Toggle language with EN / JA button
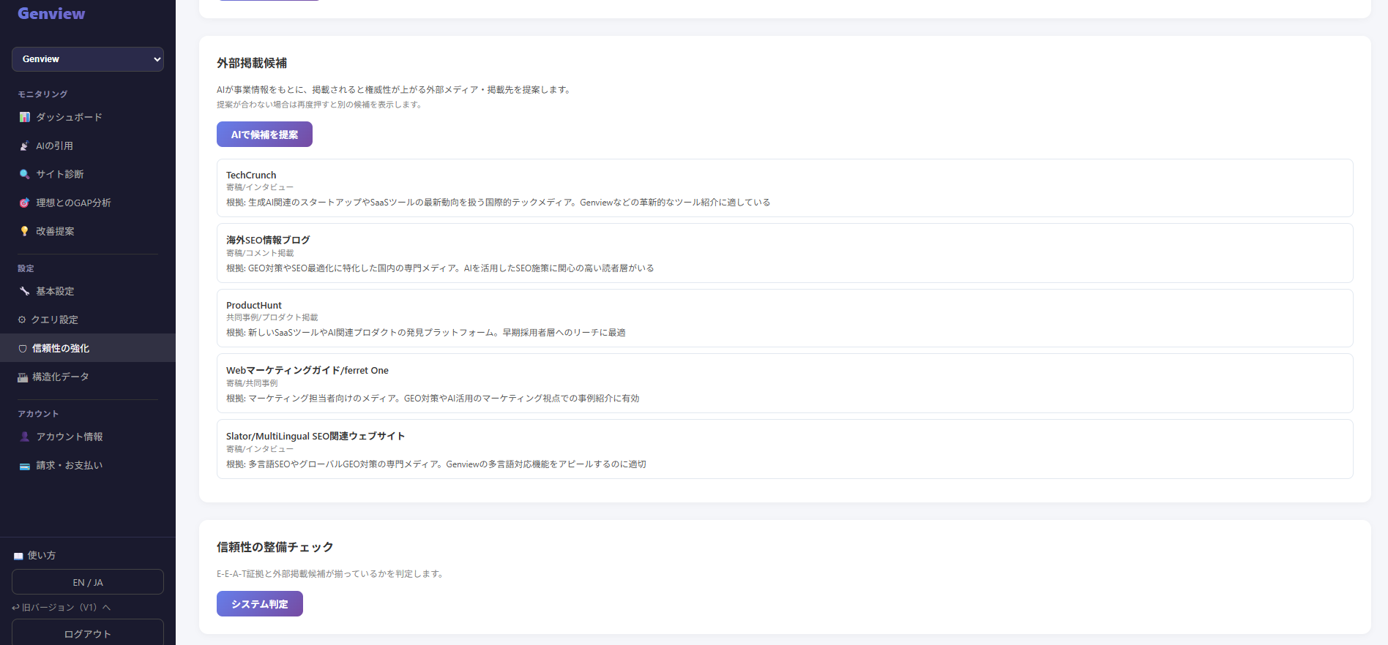This screenshot has width=1388, height=645. (88, 582)
